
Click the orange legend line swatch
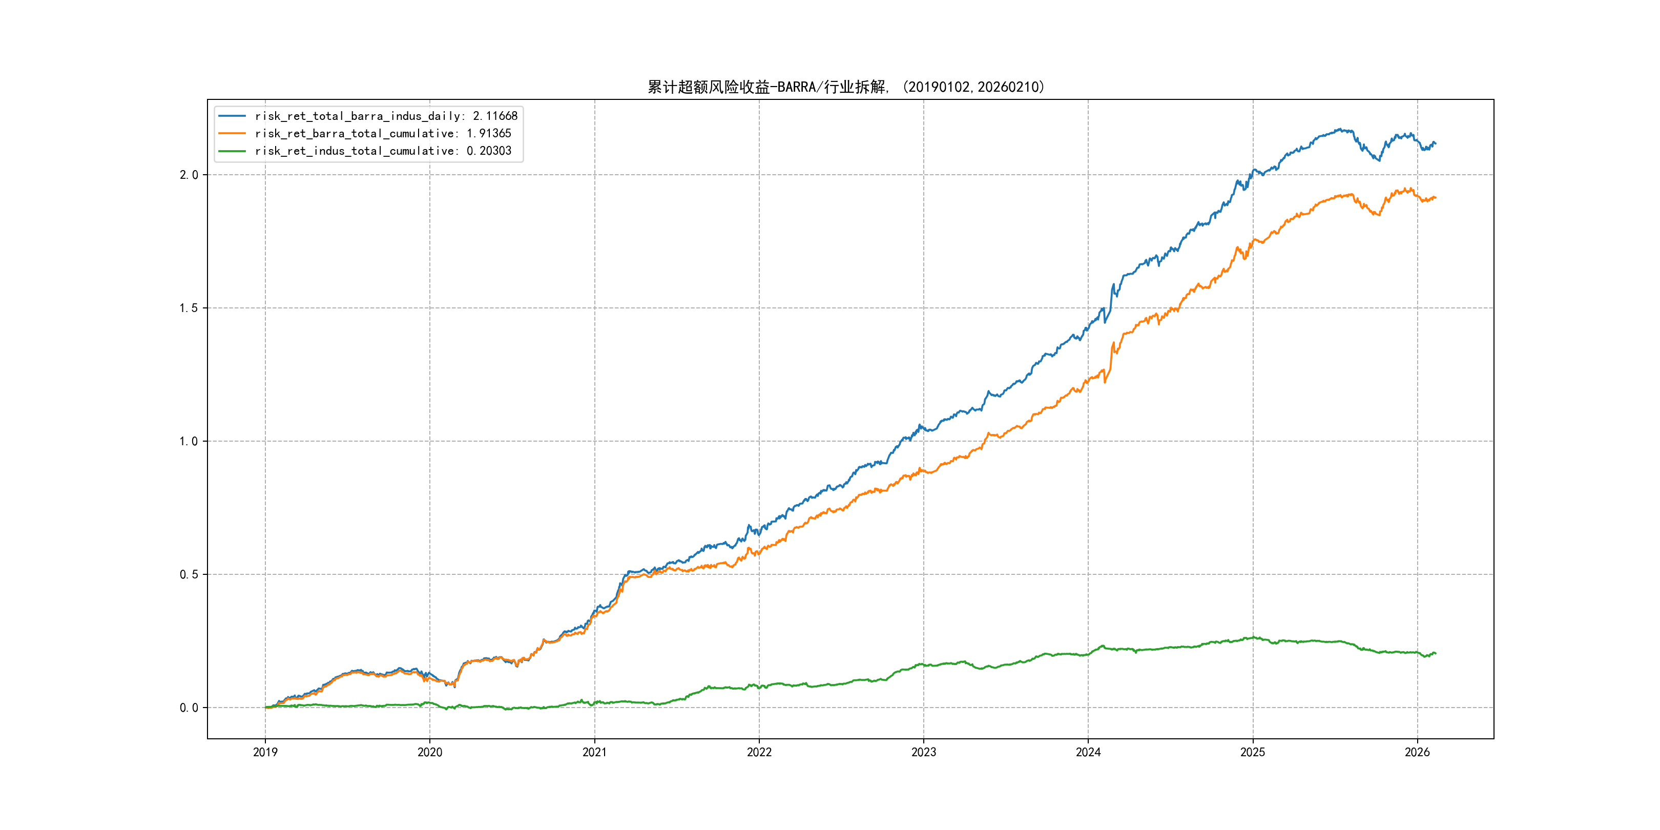232,133
